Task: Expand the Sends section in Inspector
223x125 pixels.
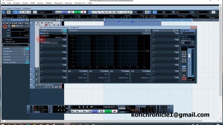Action: [x=16, y=54]
